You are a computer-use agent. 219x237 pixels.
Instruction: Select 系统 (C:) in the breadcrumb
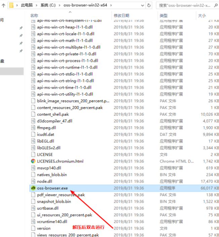pyautogui.click(x=48, y=5)
